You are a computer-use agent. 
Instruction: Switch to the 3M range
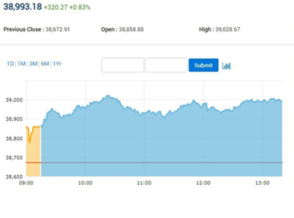pyautogui.click(x=33, y=64)
